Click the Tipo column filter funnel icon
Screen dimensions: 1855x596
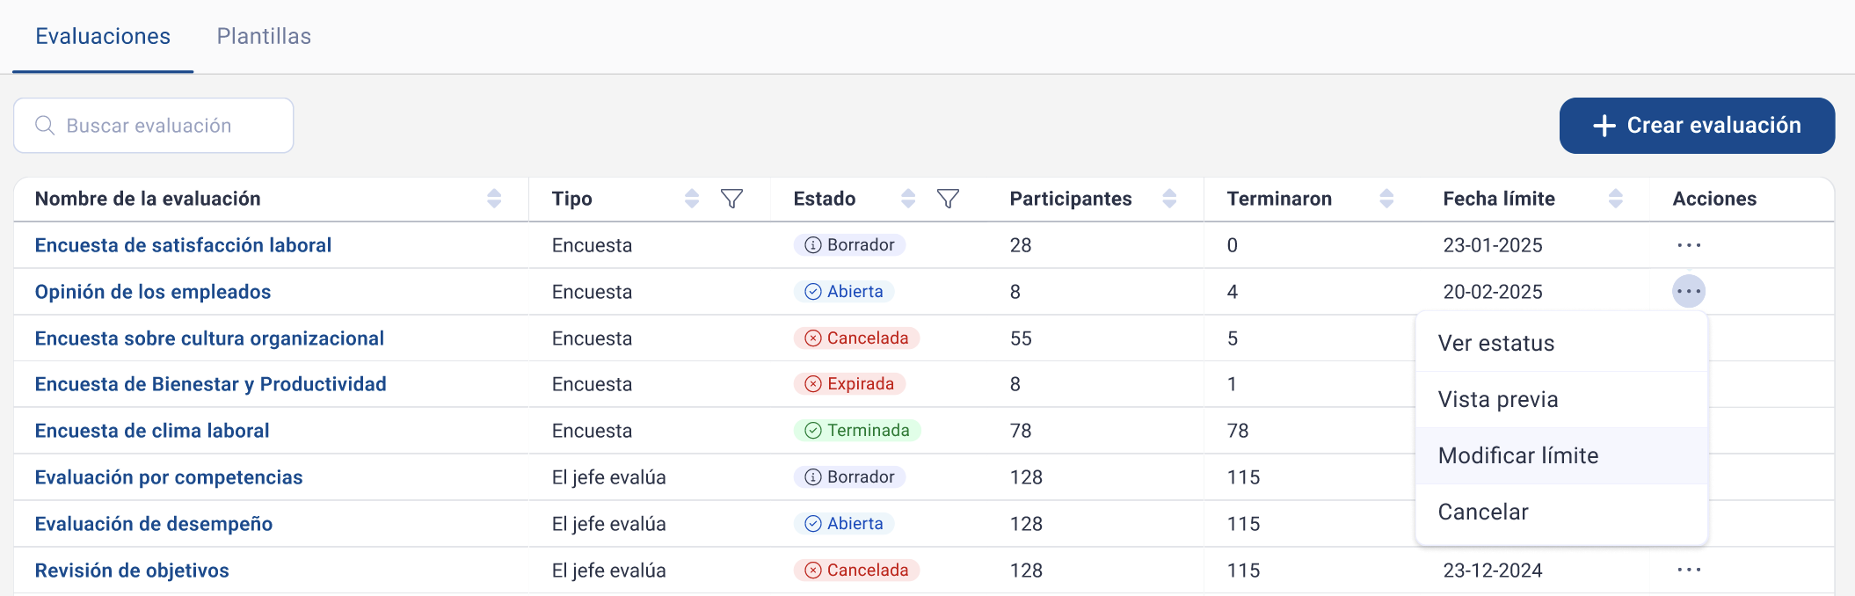coord(731,200)
